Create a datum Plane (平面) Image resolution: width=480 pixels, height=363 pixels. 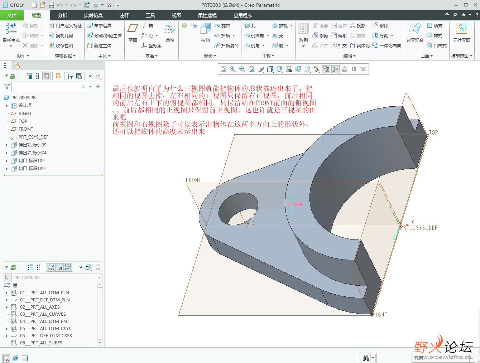tap(133, 33)
